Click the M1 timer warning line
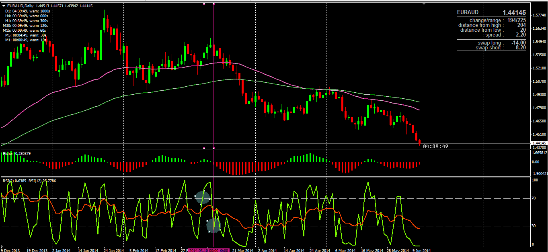 point(26,40)
